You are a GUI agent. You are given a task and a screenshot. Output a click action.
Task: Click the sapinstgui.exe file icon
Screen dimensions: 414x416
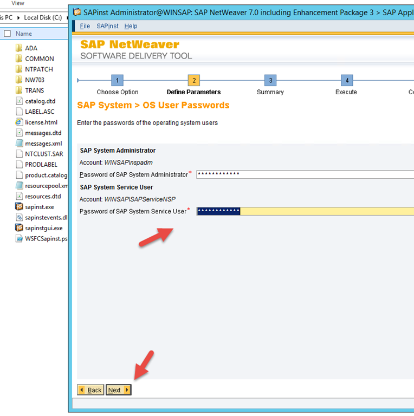click(20, 228)
